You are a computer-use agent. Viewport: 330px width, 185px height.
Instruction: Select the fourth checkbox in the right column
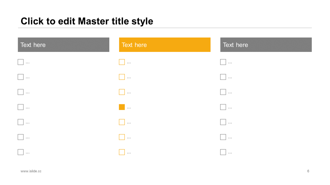(223, 107)
